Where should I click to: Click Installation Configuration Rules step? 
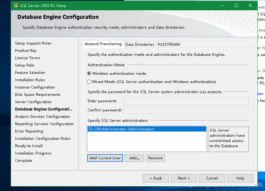(x=43, y=139)
